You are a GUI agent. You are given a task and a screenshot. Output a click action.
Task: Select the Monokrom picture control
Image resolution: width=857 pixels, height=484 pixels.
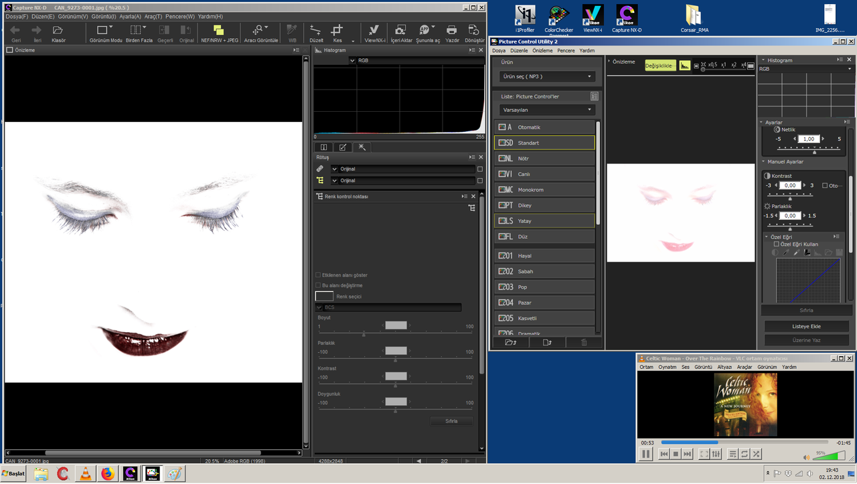[544, 189]
